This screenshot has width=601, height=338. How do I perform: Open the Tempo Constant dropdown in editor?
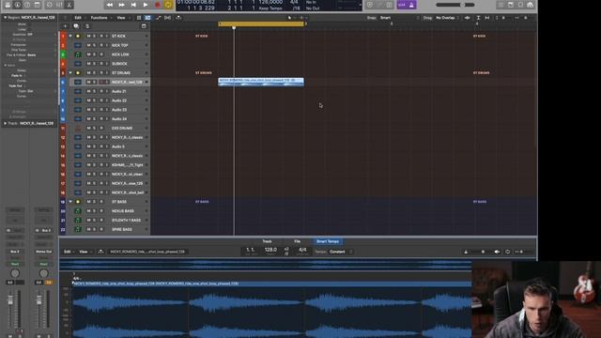(x=340, y=252)
